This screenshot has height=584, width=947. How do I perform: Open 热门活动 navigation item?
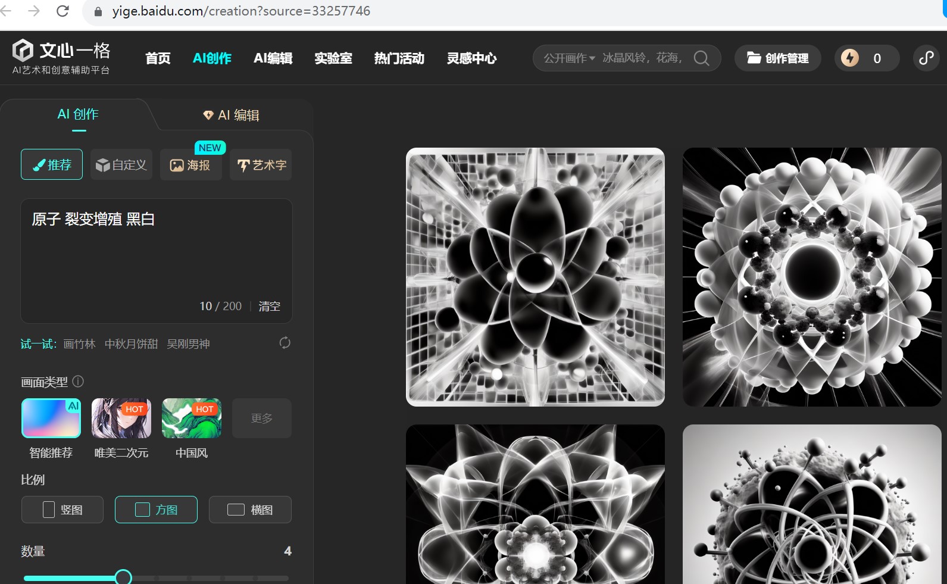click(x=399, y=58)
